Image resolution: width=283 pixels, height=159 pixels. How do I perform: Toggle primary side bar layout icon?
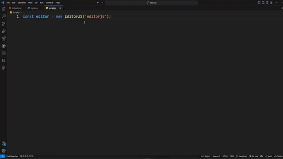click(259, 3)
